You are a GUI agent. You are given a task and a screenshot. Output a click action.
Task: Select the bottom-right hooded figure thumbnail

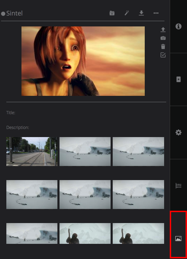[x=138, y=233]
